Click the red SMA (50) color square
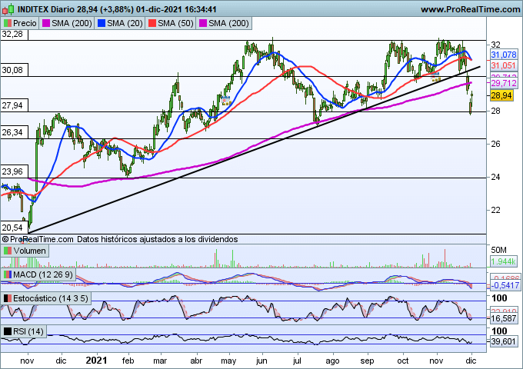 pos(152,23)
